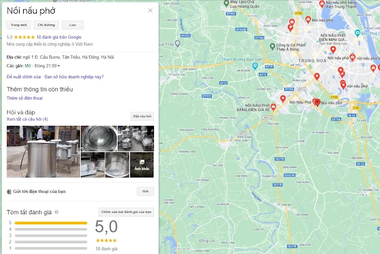This screenshot has height=254, width=380.
Task: Click the Nồi nấu phở panel title
Action: pyautogui.click(x=31, y=11)
